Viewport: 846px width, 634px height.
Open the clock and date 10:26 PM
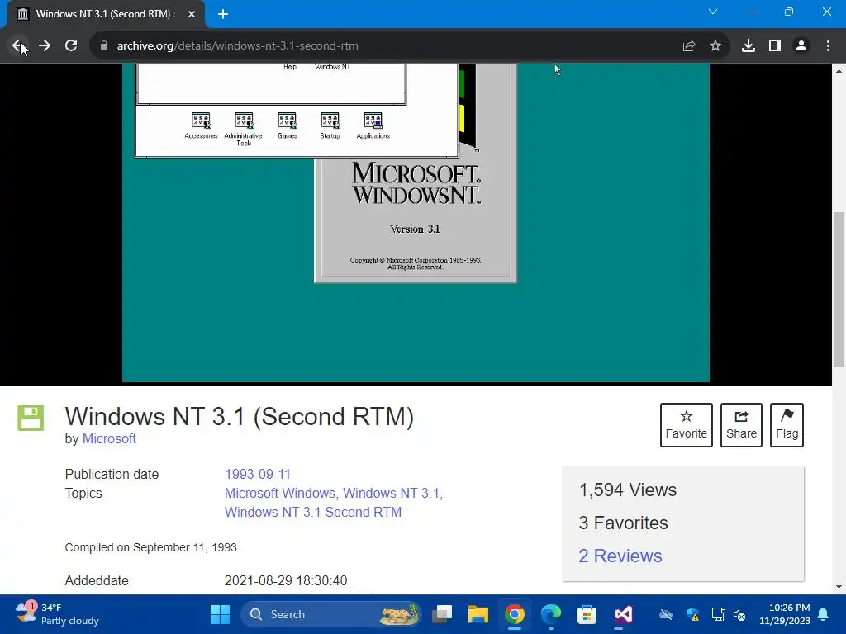click(785, 614)
